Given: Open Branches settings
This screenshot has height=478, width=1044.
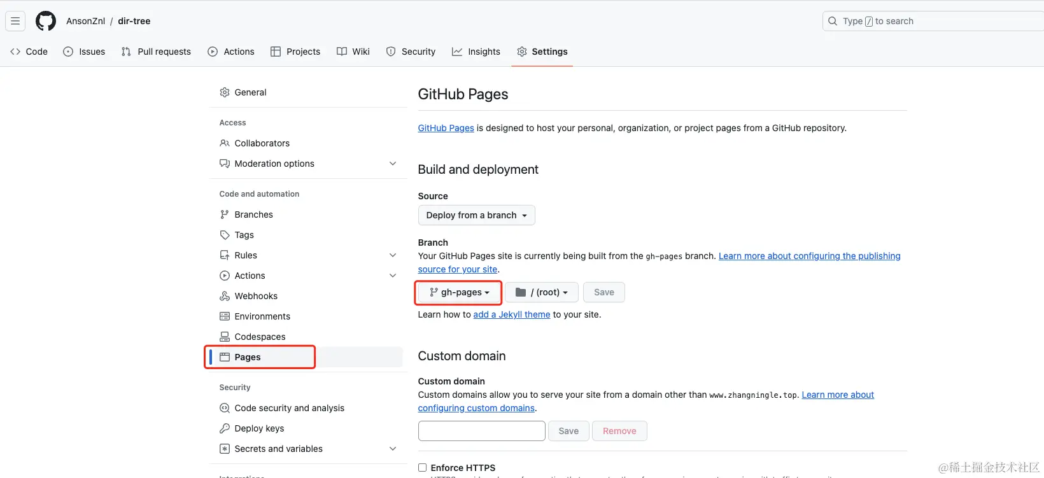Looking at the screenshot, I should (308, 214).
